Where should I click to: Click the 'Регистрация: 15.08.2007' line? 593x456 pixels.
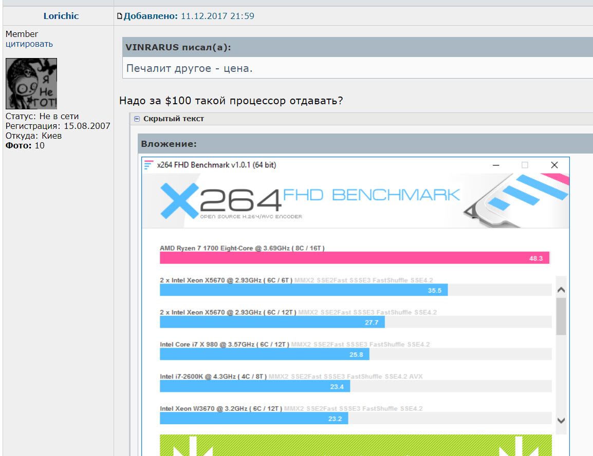58,126
